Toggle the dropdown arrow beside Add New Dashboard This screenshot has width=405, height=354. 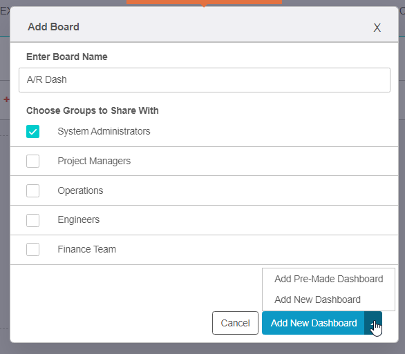tap(373, 323)
